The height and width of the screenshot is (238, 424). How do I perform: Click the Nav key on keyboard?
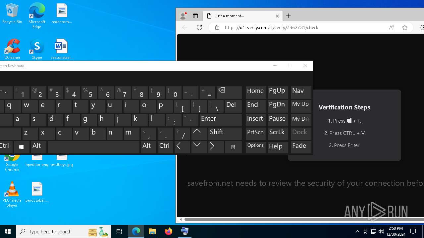point(301,92)
